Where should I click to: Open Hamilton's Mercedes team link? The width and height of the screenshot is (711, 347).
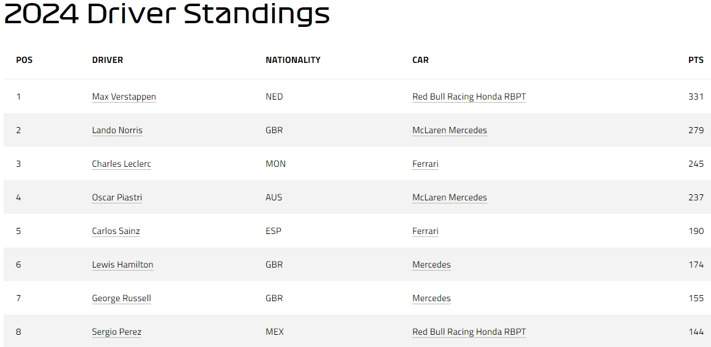(x=431, y=265)
